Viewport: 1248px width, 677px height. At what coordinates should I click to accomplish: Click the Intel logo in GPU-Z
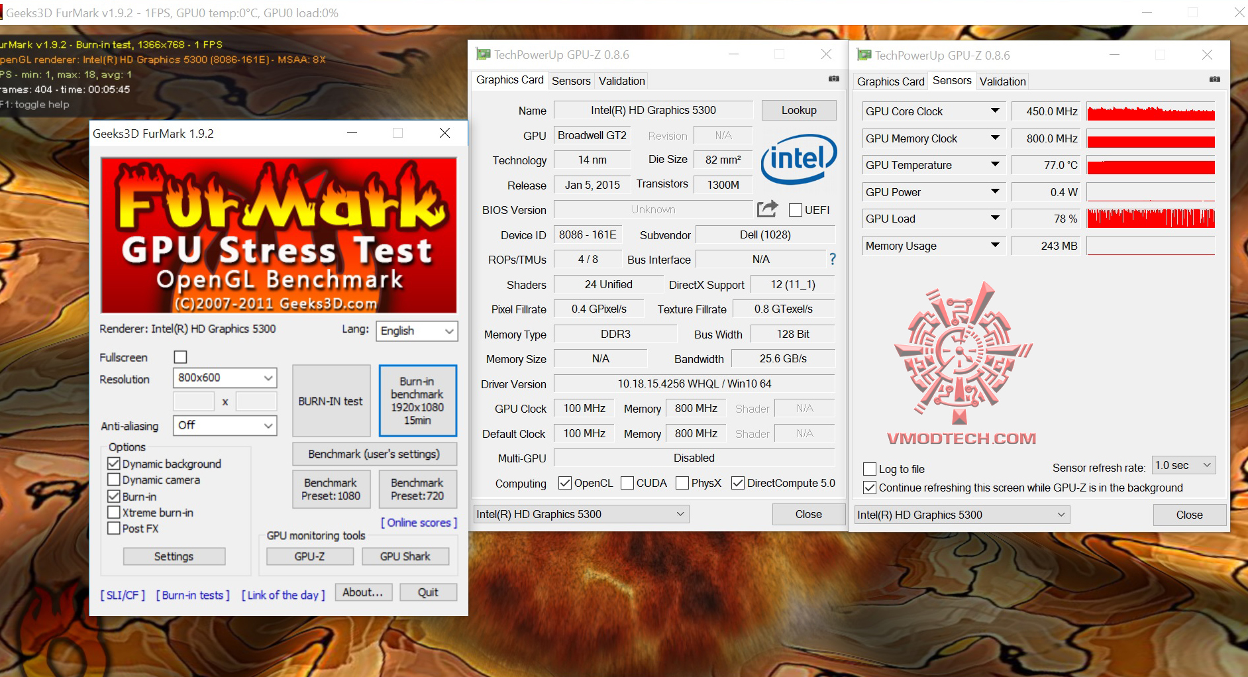pos(799,158)
